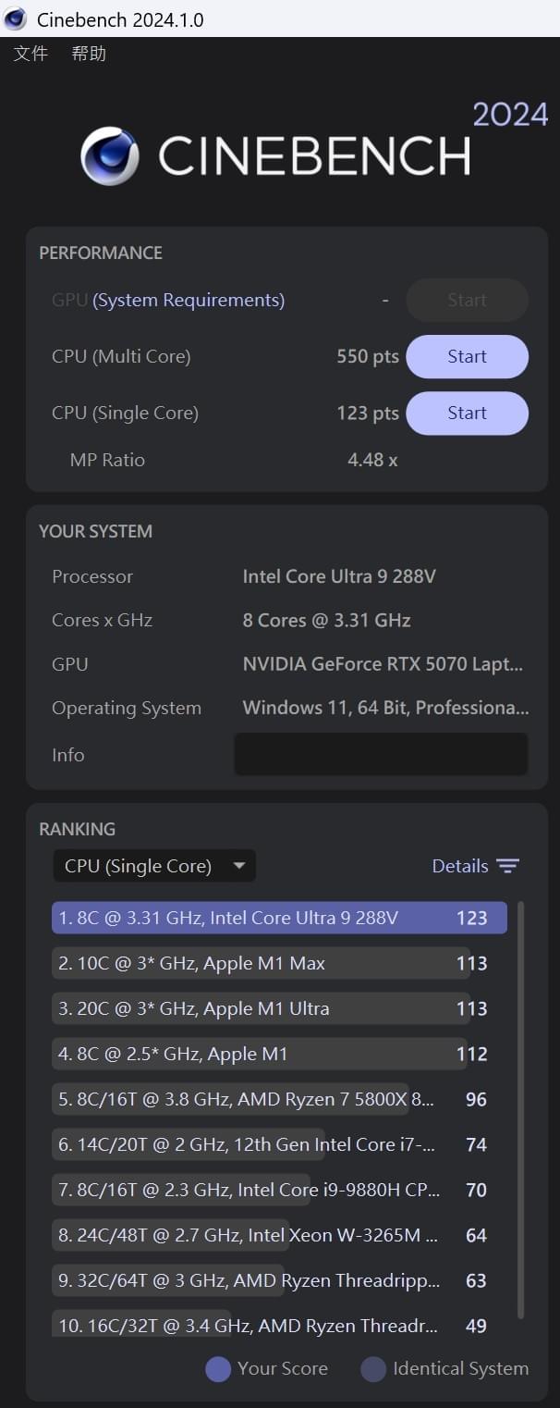Viewport: 560px width, 1408px height.
Task: Open the System Requirements link
Action: pos(189,301)
